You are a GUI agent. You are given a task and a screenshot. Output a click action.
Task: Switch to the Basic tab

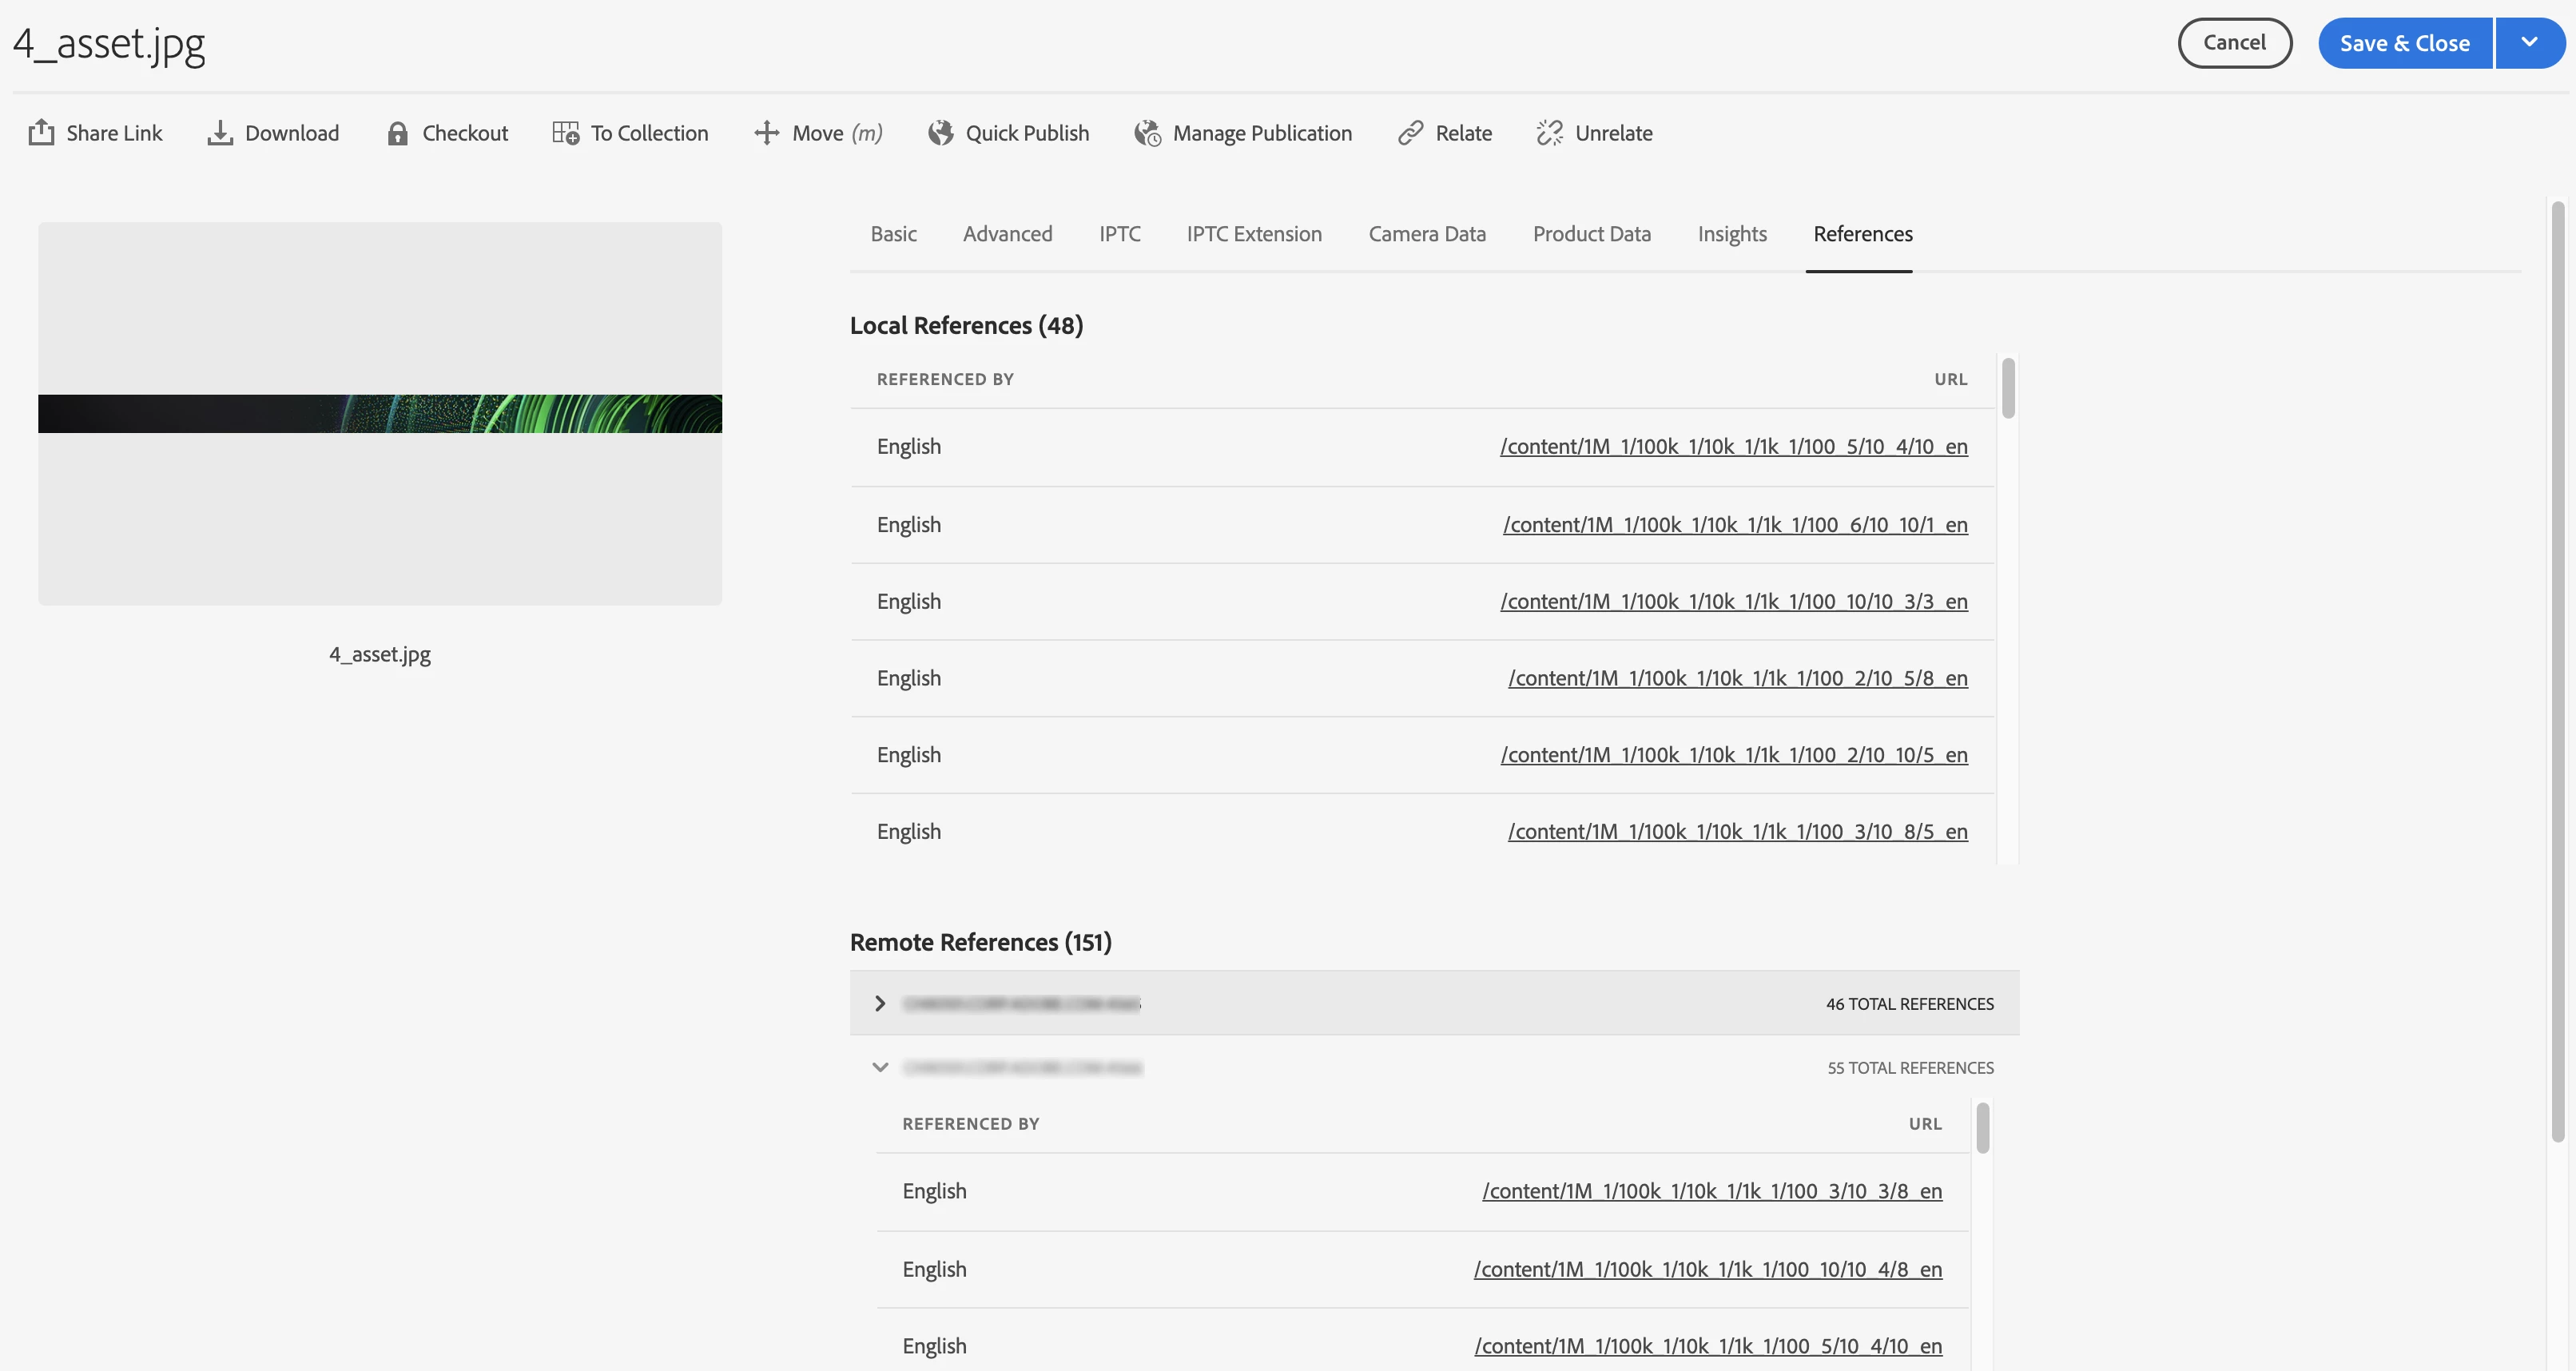click(893, 234)
